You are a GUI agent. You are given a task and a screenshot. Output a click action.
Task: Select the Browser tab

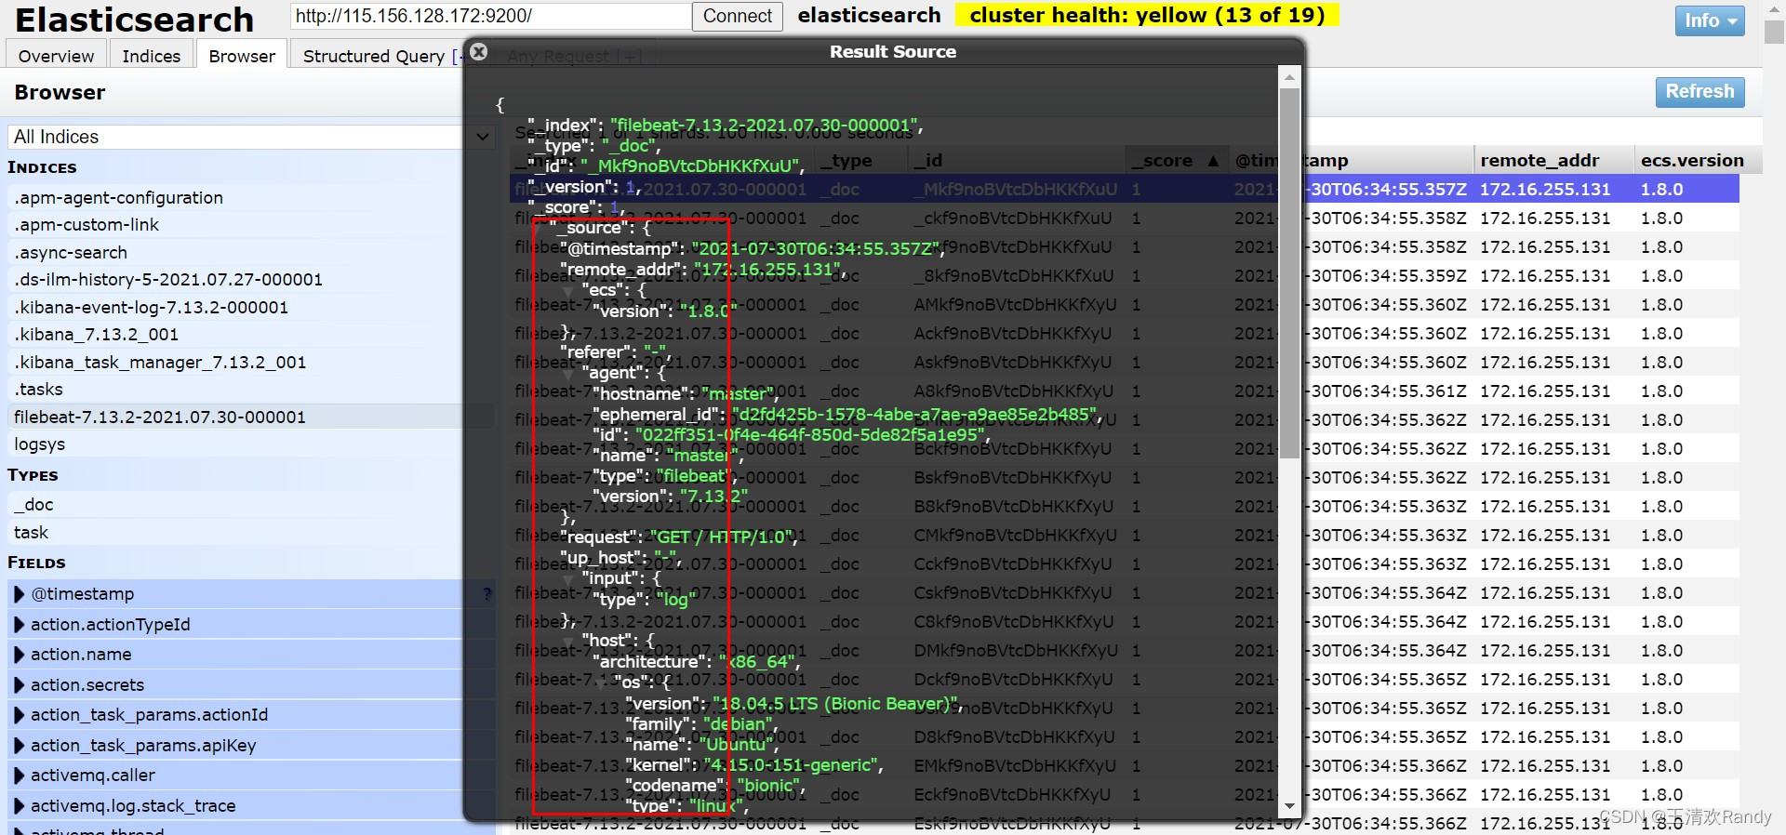click(242, 56)
